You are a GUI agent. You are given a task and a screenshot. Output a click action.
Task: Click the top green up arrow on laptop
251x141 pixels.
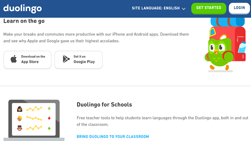[49, 109]
